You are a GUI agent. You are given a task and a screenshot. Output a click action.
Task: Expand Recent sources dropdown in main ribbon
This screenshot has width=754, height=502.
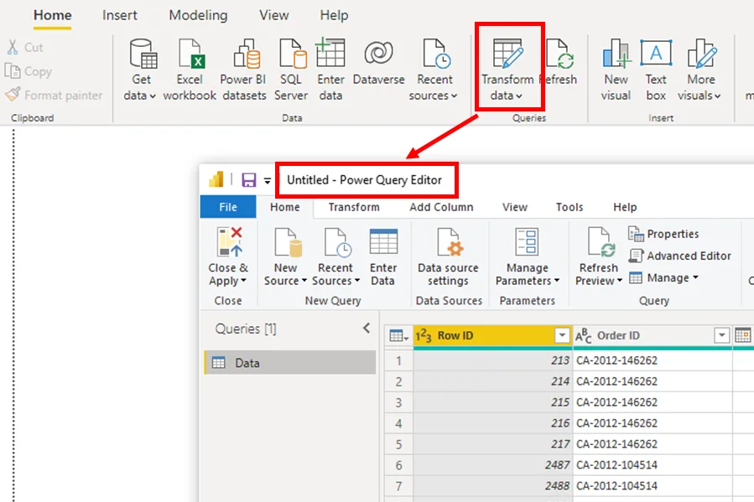[454, 96]
